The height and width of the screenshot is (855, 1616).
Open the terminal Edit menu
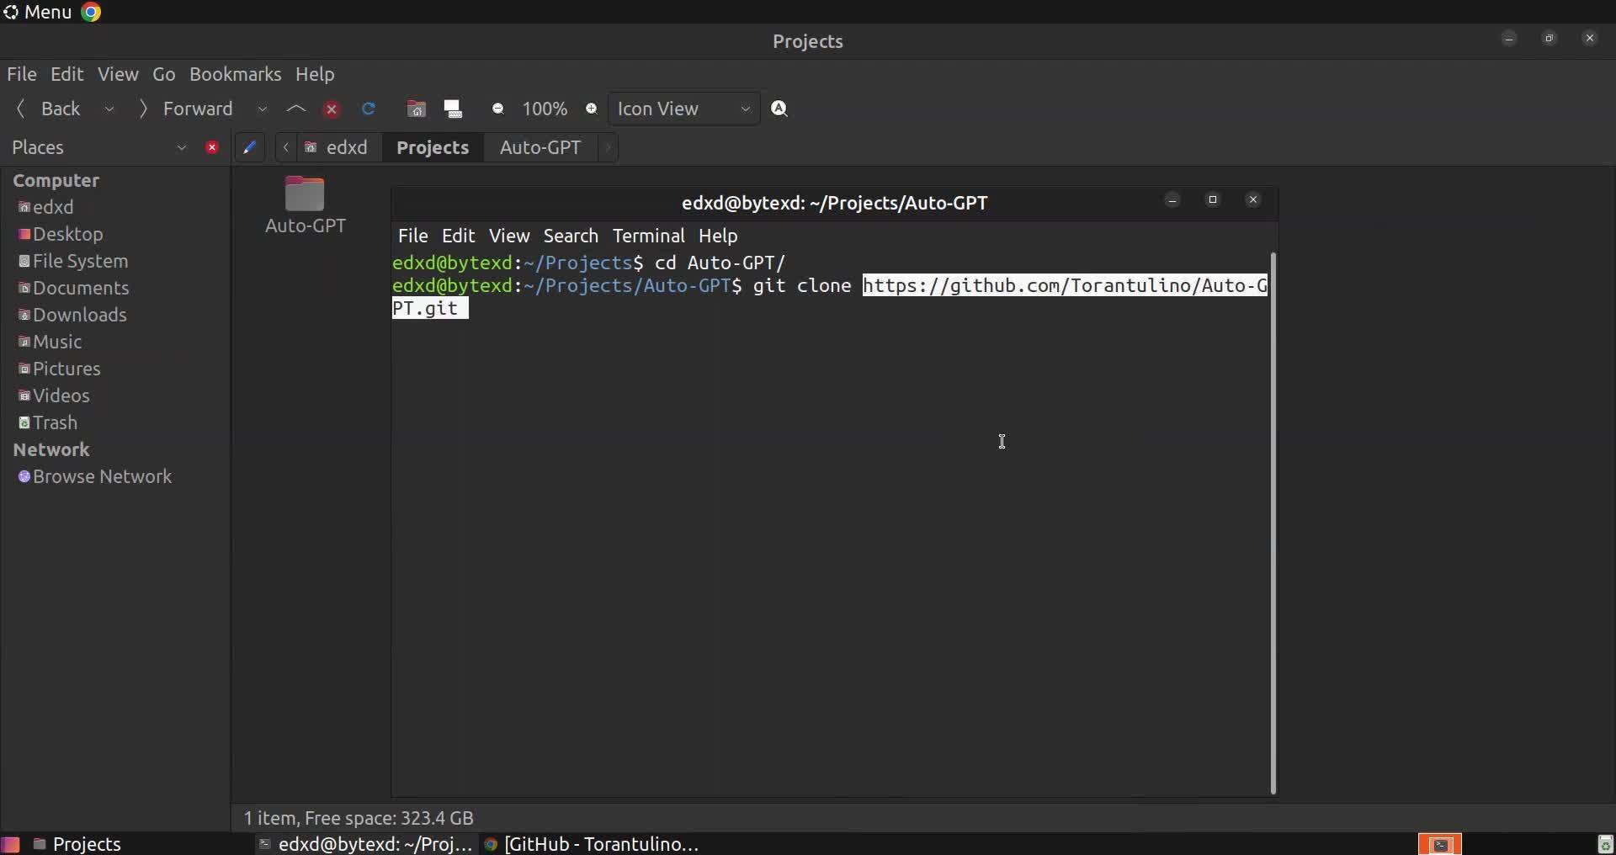point(459,236)
